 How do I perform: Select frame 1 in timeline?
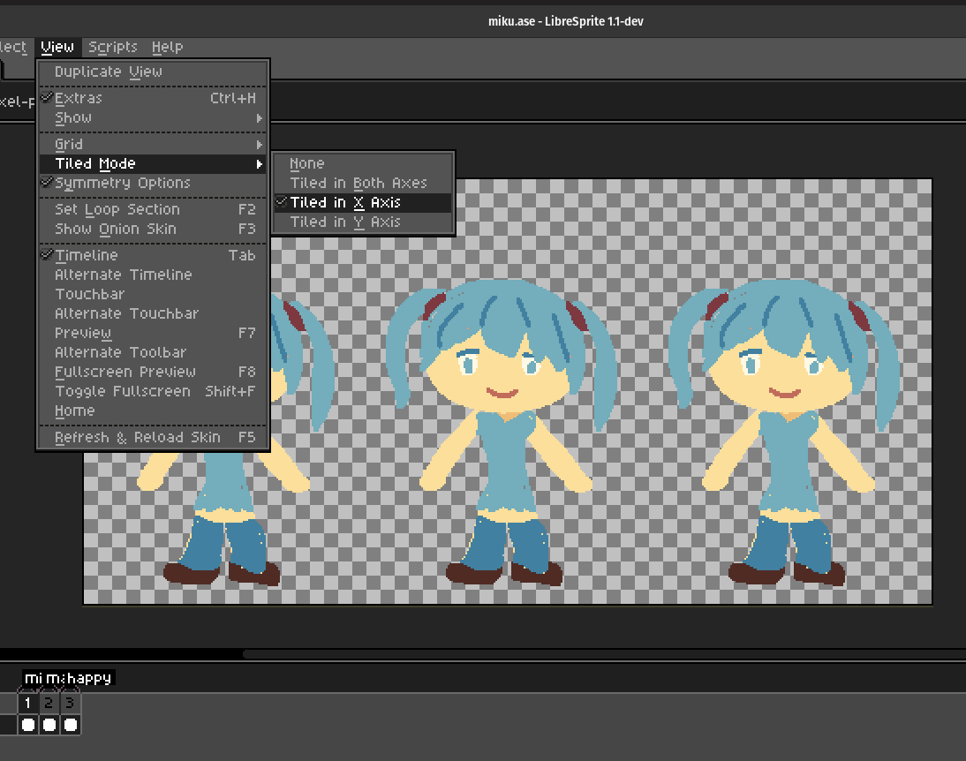click(x=27, y=703)
